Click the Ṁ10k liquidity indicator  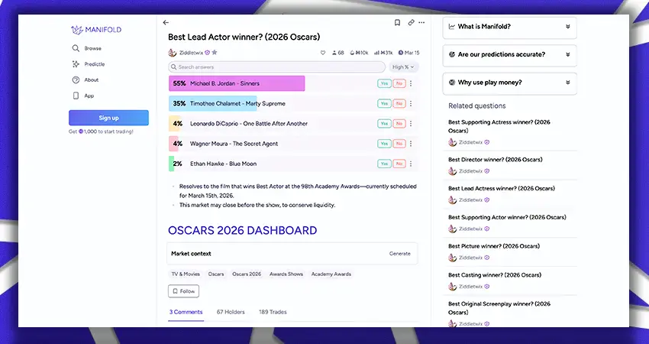tap(359, 53)
